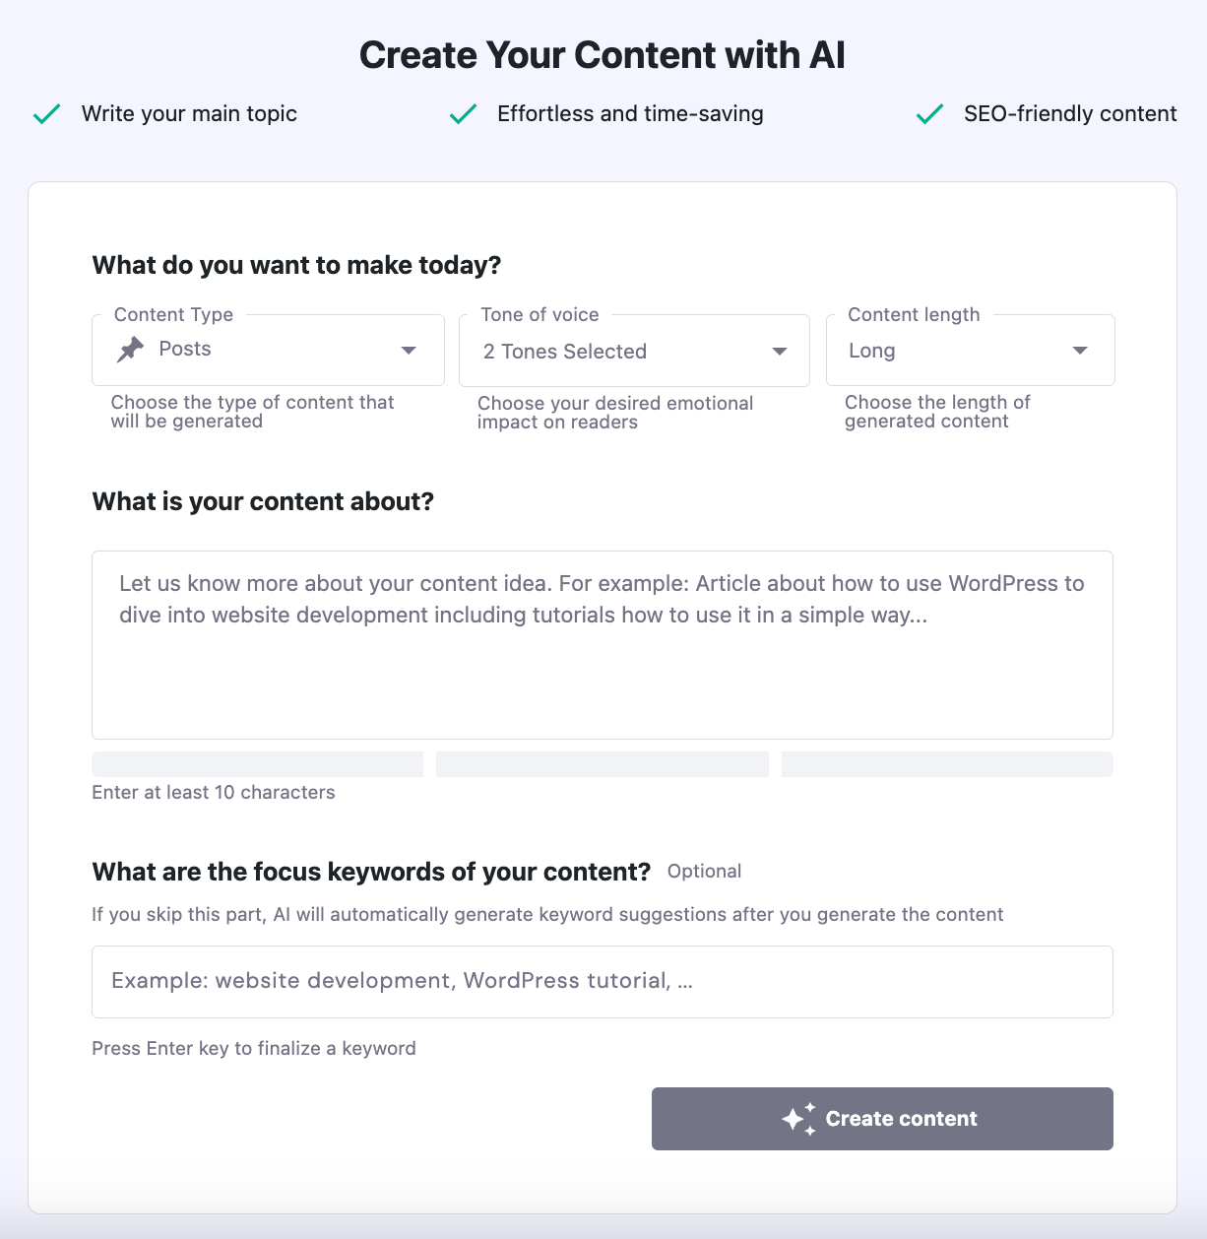Image resolution: width=1207 pixels, height=1239 pixels.
Task: Click the checkmark beside 'SEO-friendly content'
Action: tap(928, 113)
